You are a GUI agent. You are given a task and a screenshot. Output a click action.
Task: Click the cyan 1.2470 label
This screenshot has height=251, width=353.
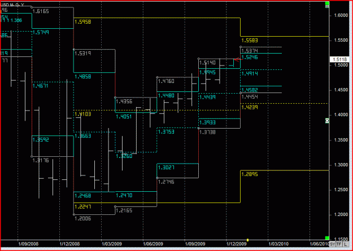pos(124,196)
